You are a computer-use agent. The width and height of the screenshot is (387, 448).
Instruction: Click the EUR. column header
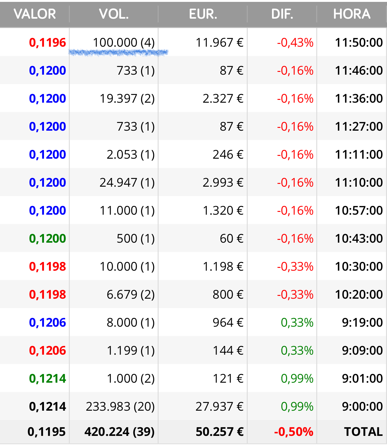pos(203,14)
